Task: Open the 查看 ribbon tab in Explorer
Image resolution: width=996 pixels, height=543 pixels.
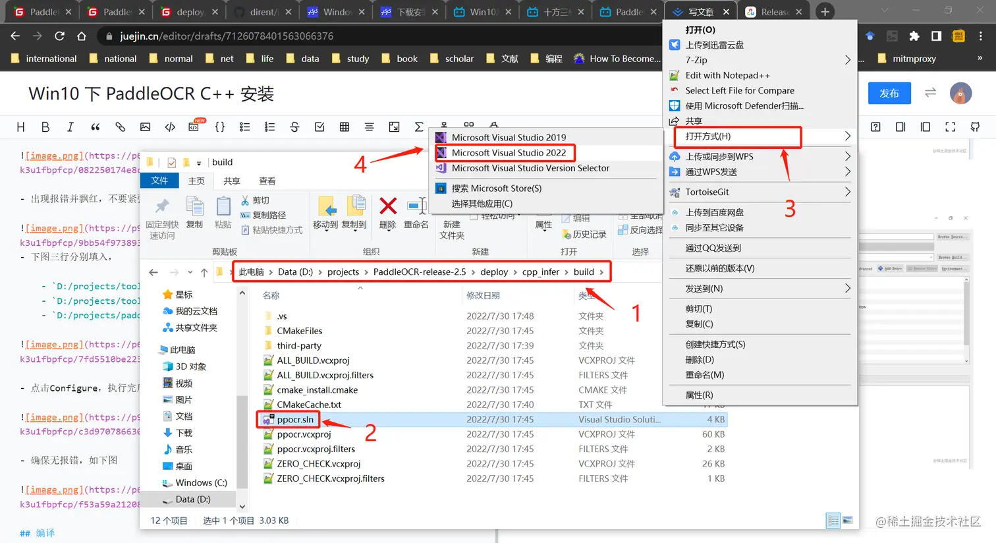Action: tap(267, 181)
